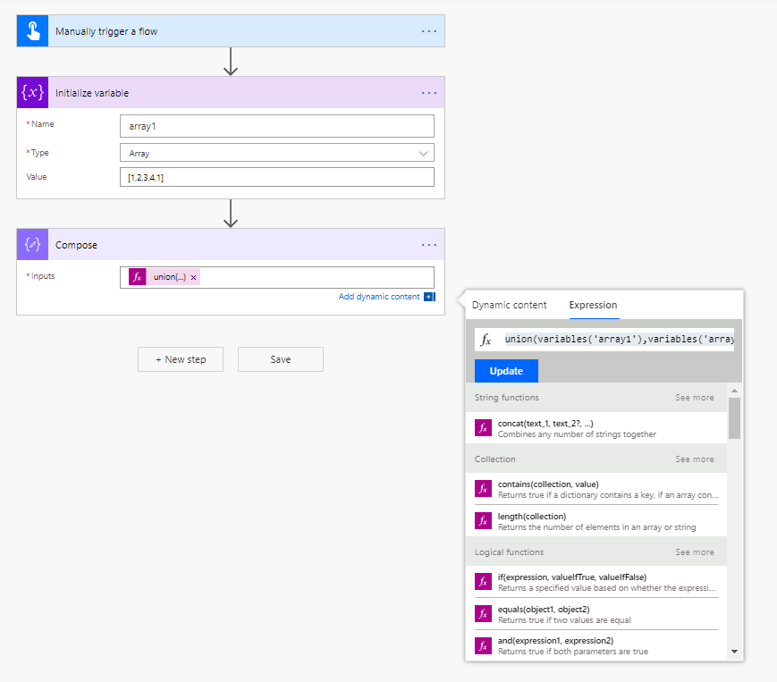The width and height of the screenshot is (777, 682).
Task: See more String functions
Action: coord(694,398)
